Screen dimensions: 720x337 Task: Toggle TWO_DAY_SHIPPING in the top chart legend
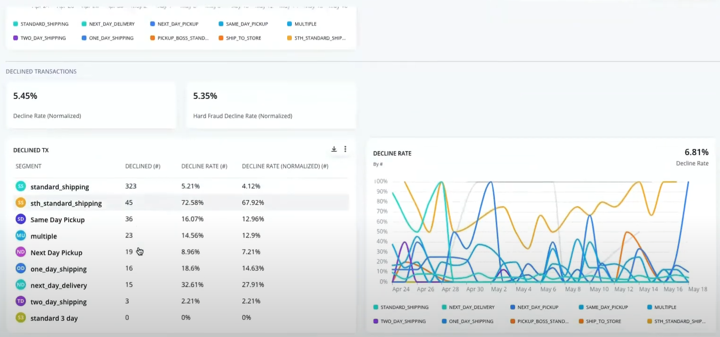tap(39, 38)
